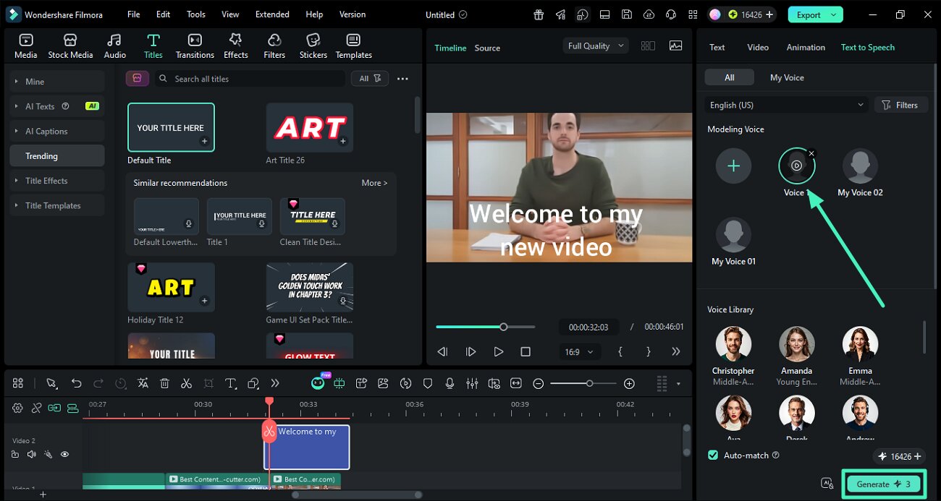Zoom in timeline with plus button
This screenshot has width=941, height=501.
[x=629, y=383]
